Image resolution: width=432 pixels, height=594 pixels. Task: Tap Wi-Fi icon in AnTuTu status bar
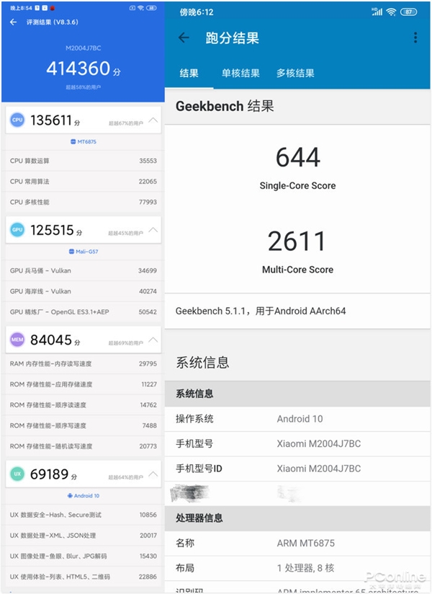point(140,8)
